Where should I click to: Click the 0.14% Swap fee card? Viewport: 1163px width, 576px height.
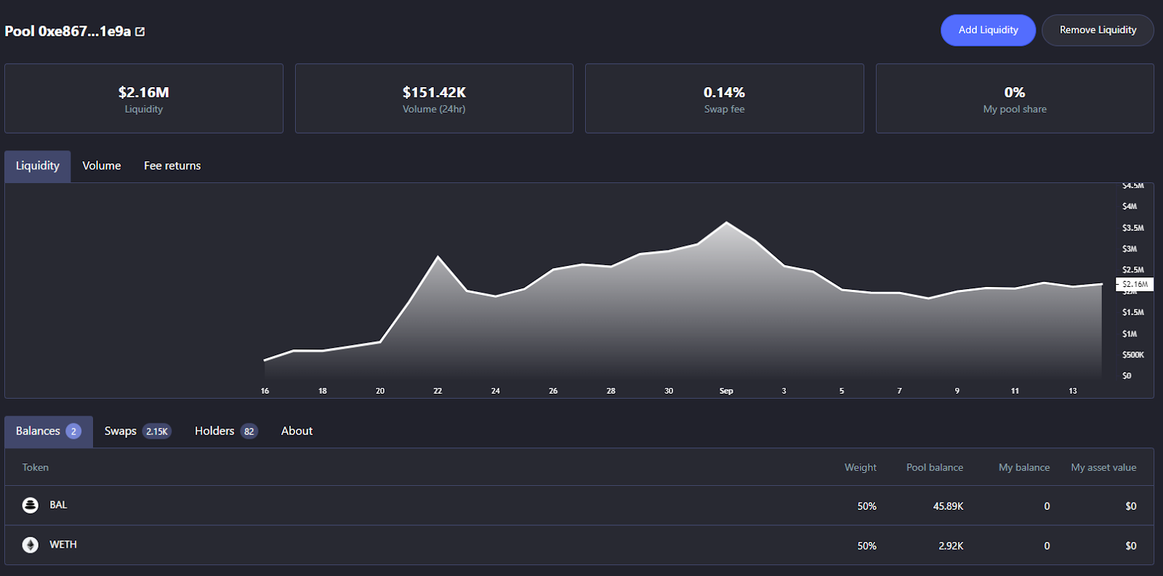724,99
